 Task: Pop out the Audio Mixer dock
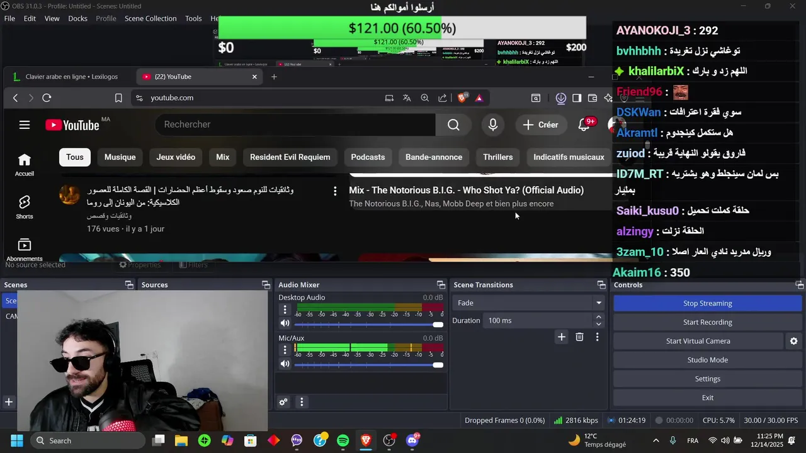pos(441,285)
